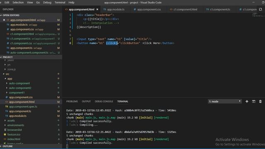The height and width of the screenshot is (149, 265).
Task: Open app.component.css in Open Editors list
Action: 31,29
